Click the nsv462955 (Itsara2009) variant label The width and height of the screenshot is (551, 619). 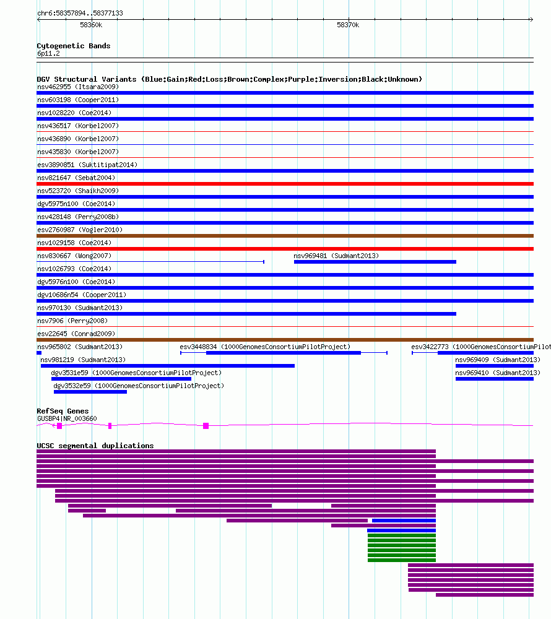tap(78, 87)
